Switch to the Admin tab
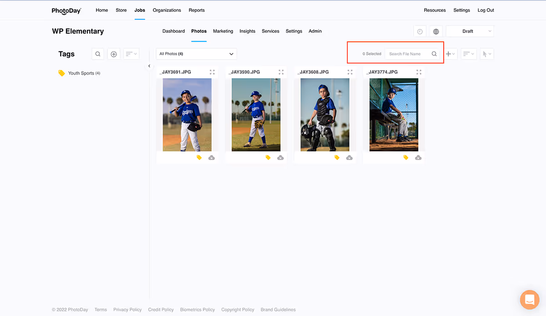The width and height of the screenshot is (546, 316). pos(315,31)
